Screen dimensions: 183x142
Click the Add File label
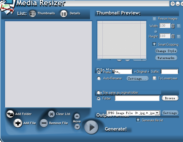tap(29, 123)
